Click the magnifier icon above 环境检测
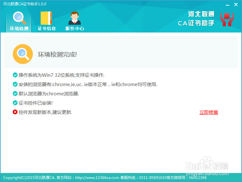242x182 pixels. (19, 18)
